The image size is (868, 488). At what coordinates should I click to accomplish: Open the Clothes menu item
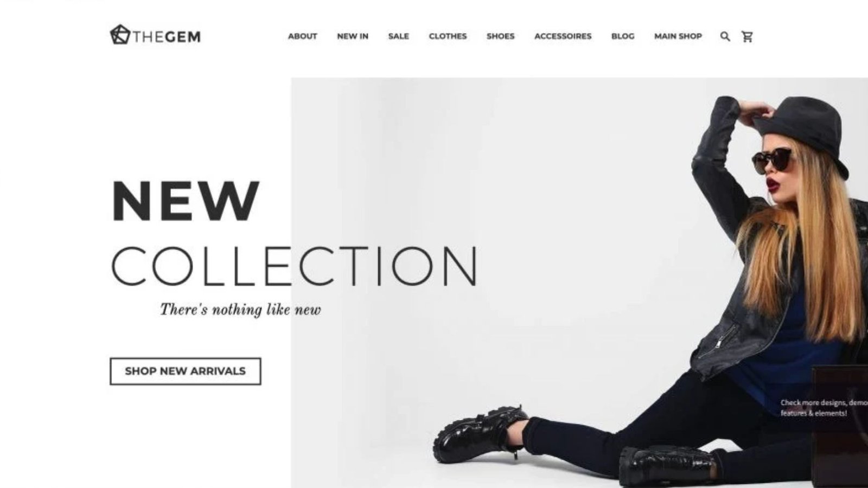click(448, 36)
